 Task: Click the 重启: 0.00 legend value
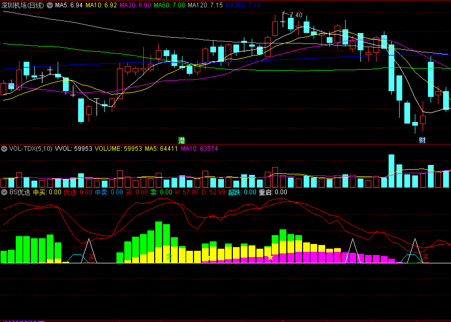273,192
